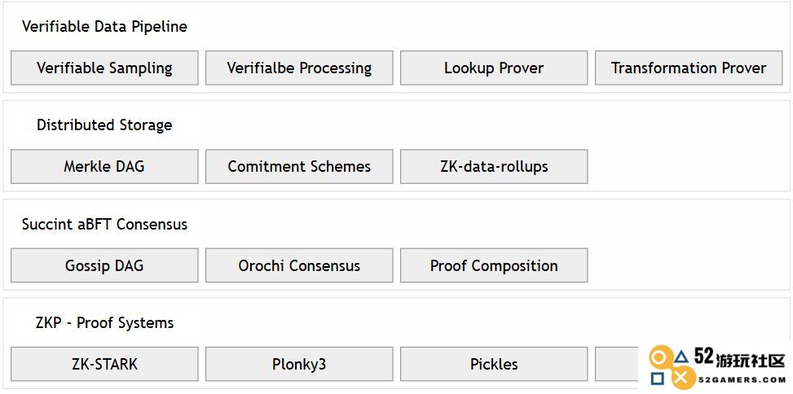Click the Comitment Schemes box
Viewport: 793px width, 394px height.
coord(299,166)
